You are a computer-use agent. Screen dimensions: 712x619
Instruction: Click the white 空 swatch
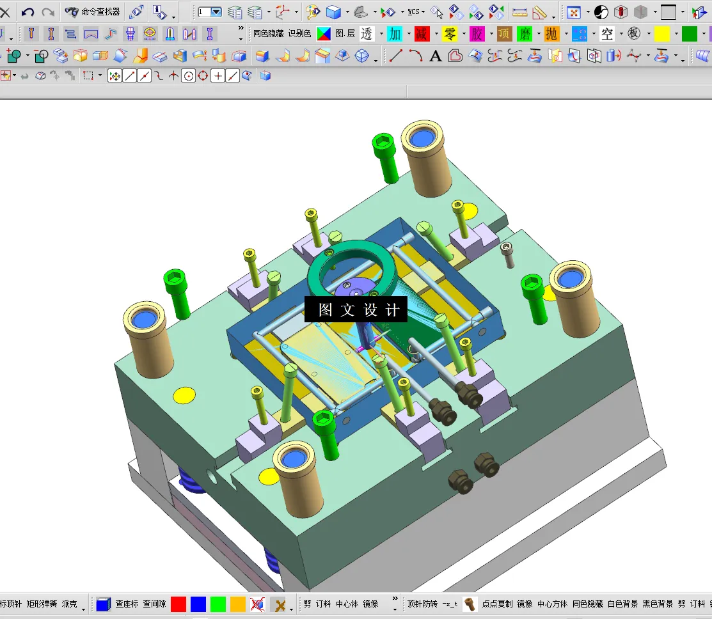[x=607, y=34]
